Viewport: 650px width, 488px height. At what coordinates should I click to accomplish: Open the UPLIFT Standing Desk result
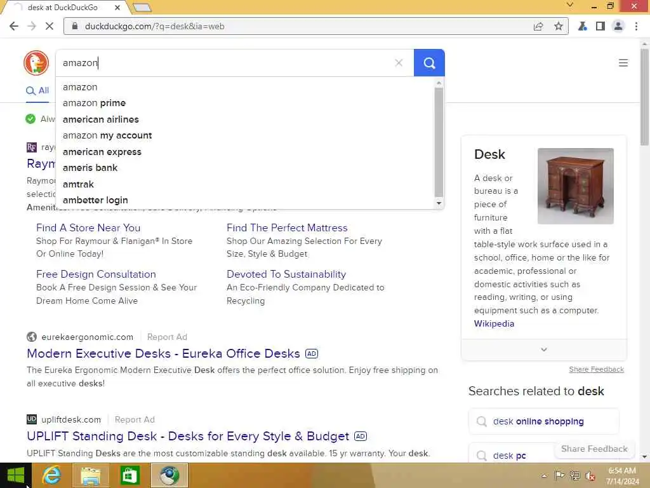coord(188,436)
